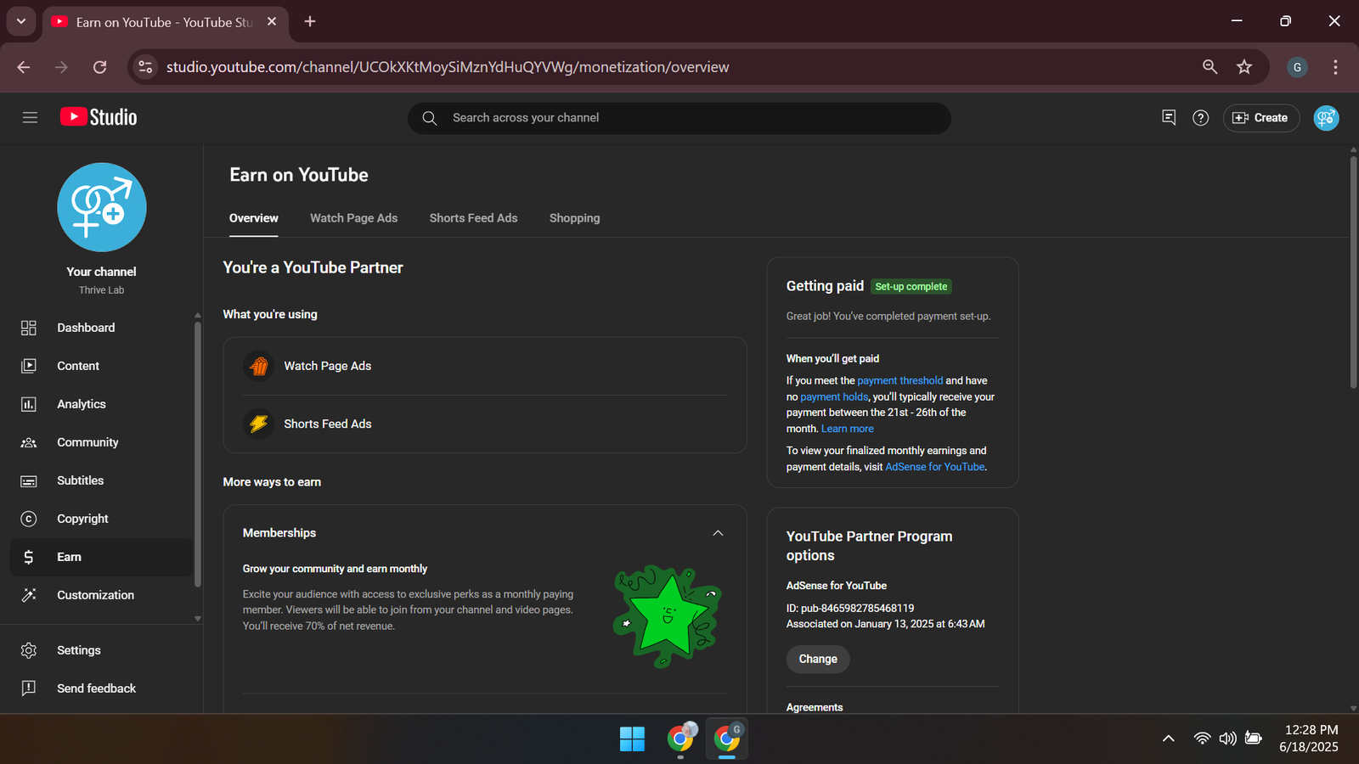Open Customization in the sidebar
Viewport: 1359px width, 764px height.
[102, 595]
